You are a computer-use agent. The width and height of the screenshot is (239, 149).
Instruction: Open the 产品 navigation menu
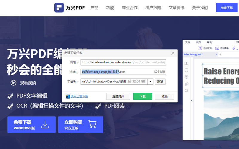point(94,8)
